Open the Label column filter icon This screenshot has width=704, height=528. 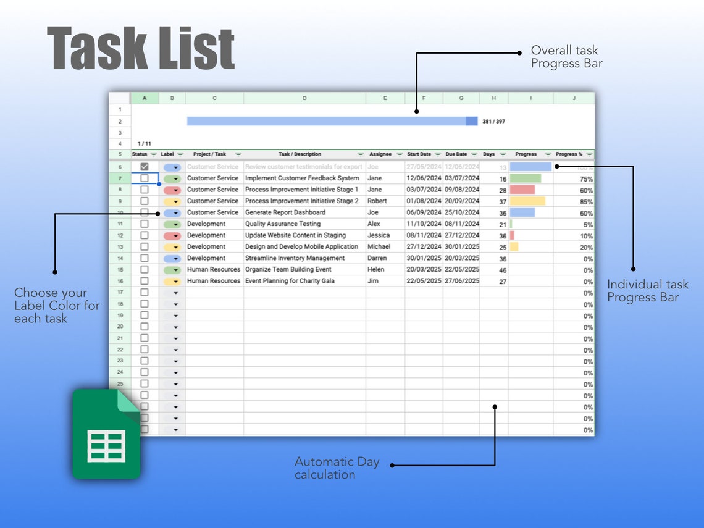(180, 154)
